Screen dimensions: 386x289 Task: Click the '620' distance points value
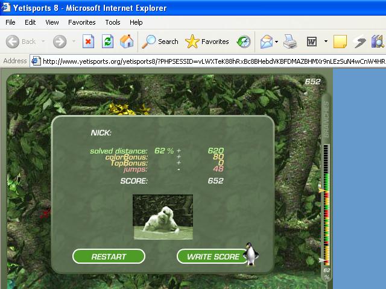pyautogui.click(x=216, y=151)
